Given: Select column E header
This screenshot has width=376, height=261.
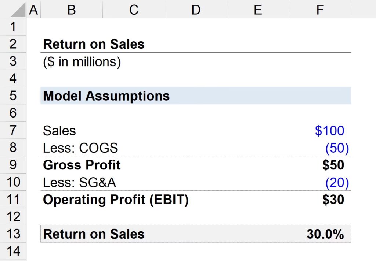Looking at the screenshot, I should click(x=258, y=10).
